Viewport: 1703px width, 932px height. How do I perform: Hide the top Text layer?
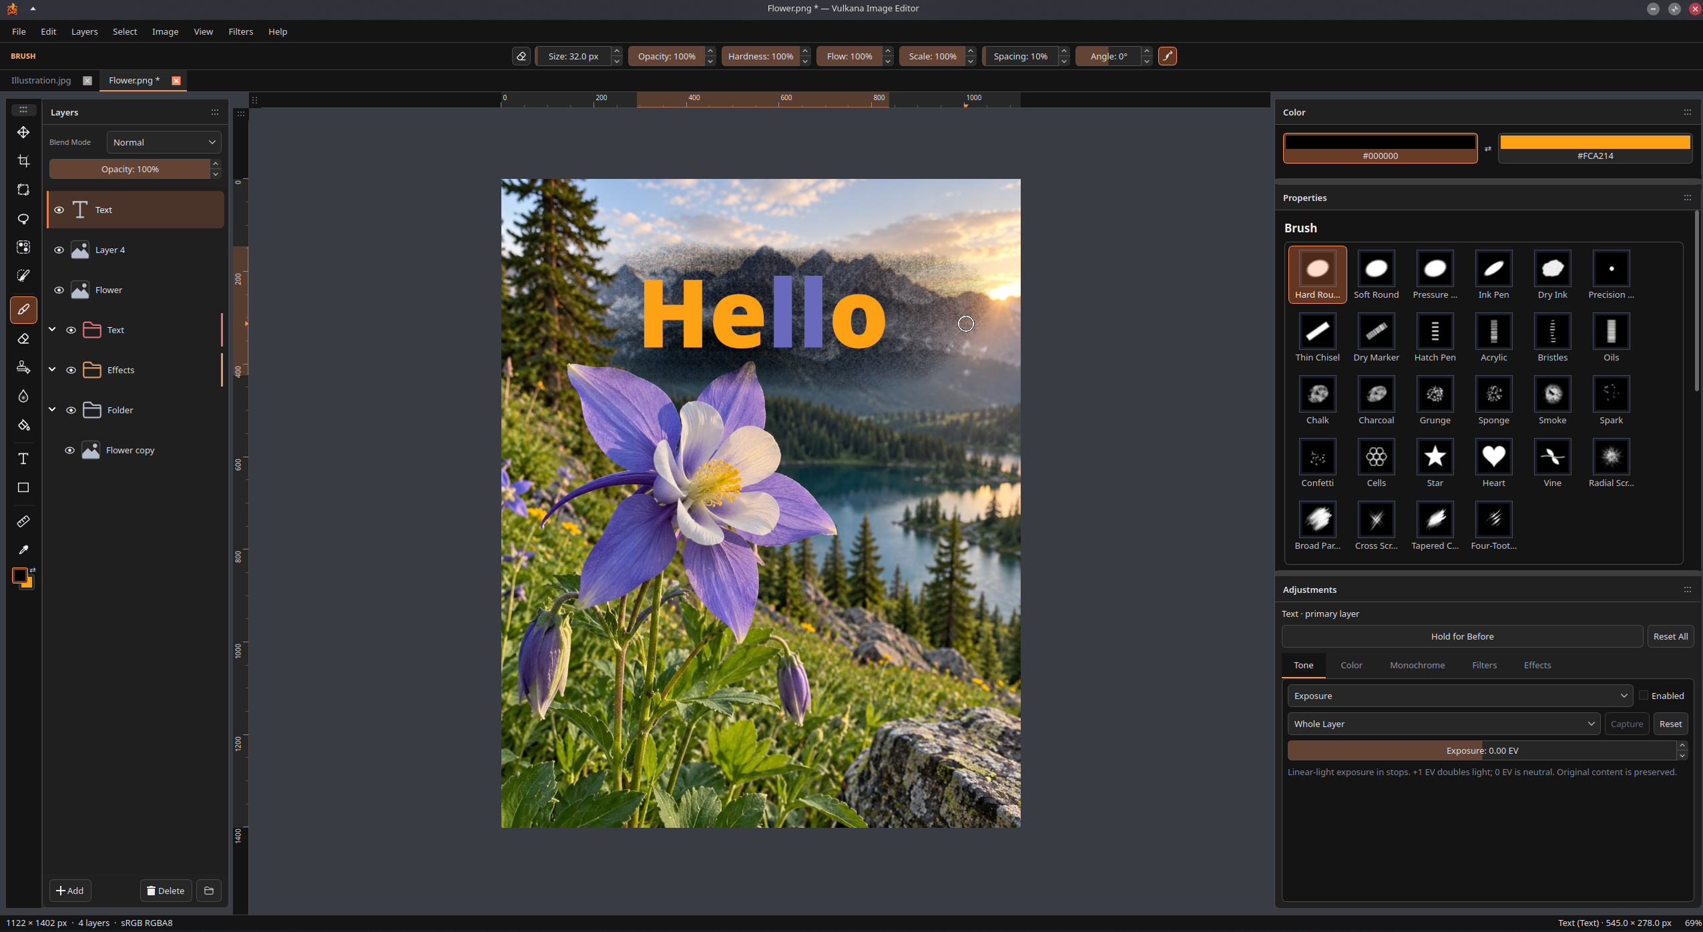(59, 210)
